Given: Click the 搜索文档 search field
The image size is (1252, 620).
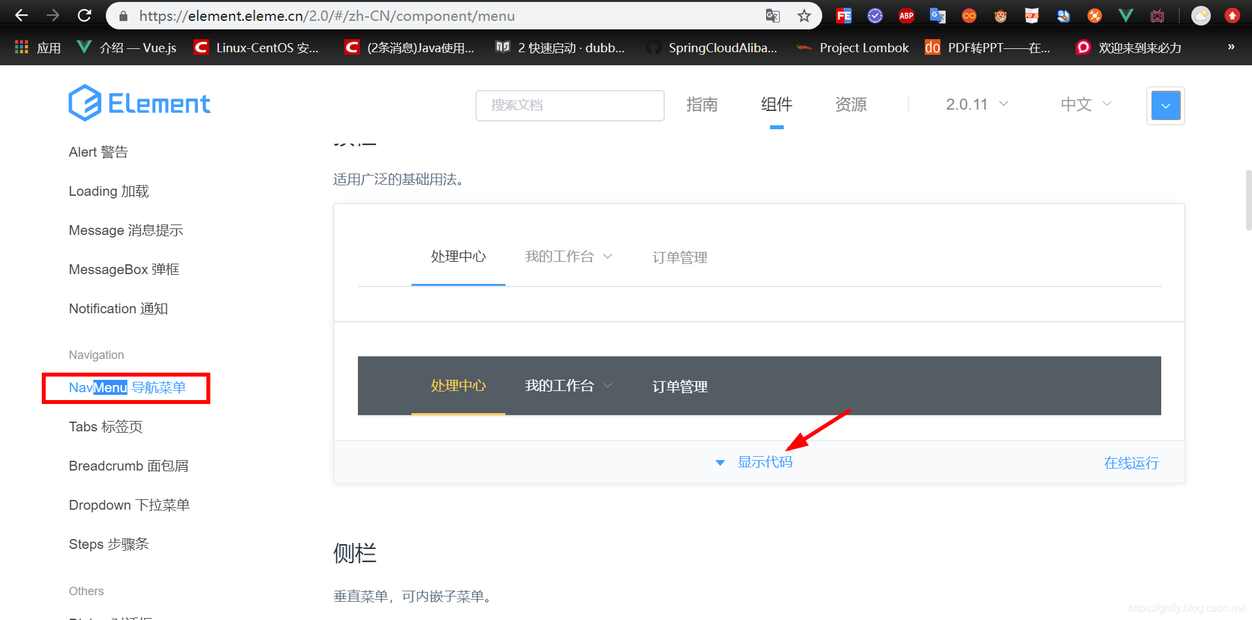Looking at the screenshot, I should click(570, 105).
